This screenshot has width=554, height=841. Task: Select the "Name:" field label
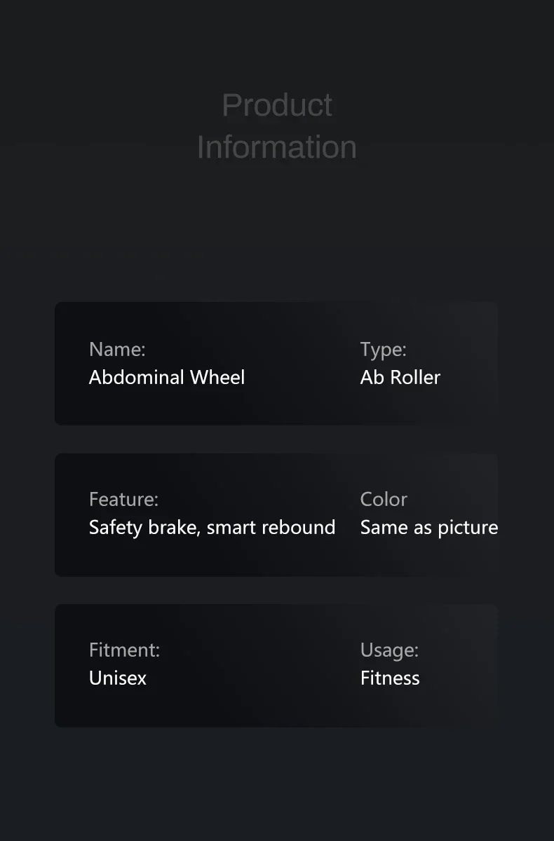(117, 349)
